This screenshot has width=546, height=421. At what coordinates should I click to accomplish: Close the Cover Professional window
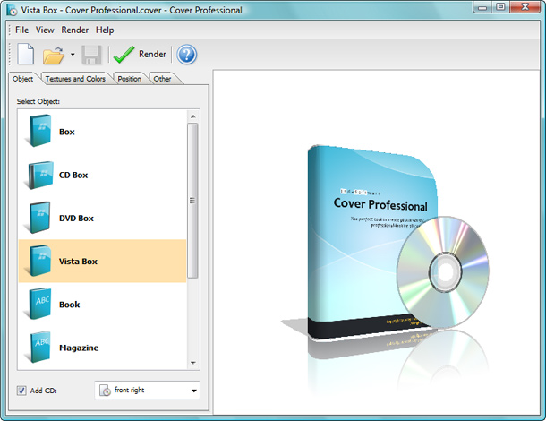click(x=525, y=7)
